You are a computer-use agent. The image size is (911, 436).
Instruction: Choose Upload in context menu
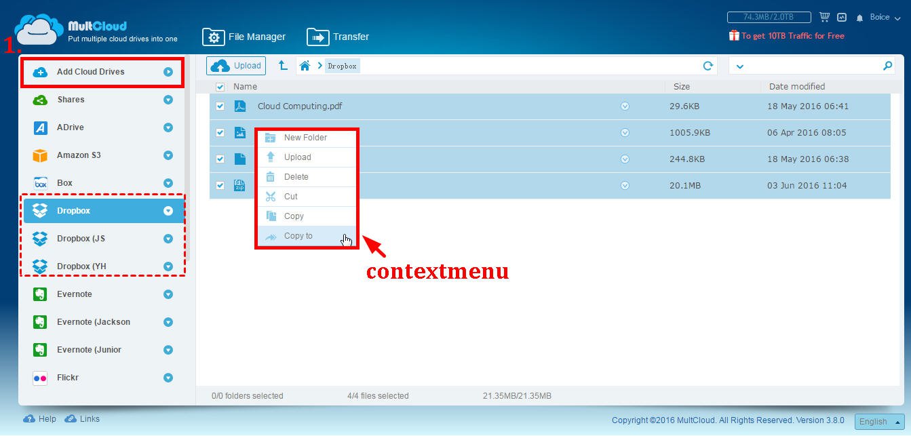(307, 157)
